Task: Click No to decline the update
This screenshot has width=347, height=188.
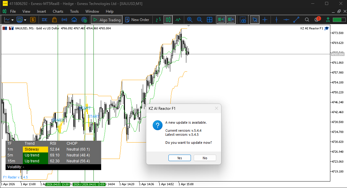Action: 205,158
